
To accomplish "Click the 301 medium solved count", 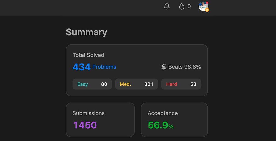I will point(149,84).
